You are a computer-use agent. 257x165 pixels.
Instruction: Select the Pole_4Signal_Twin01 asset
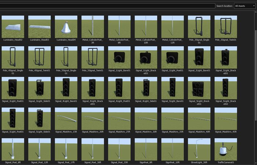(x=40, y=57)
